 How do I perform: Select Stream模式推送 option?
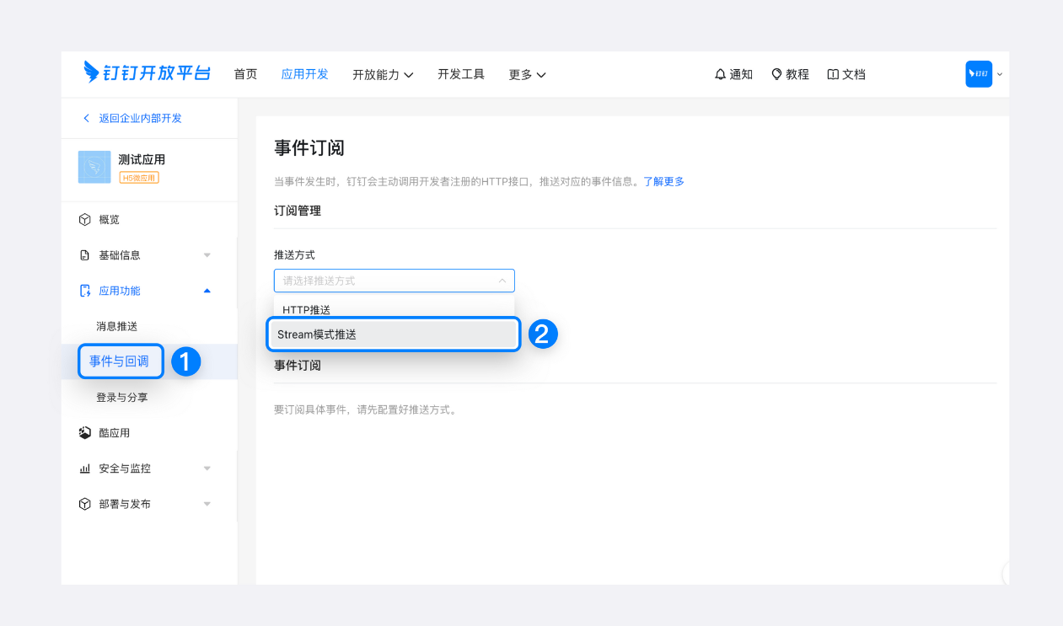393,334
